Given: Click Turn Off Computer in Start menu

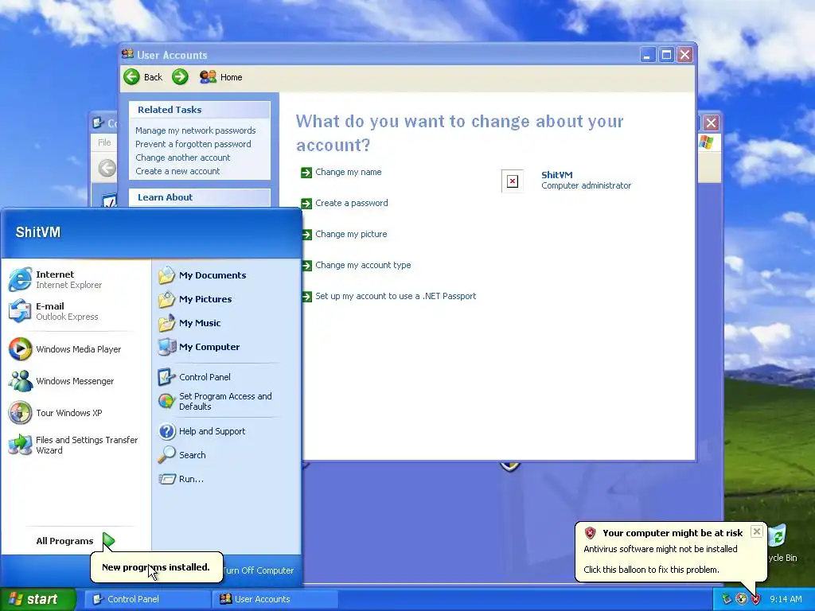Looking at the screenshot, I should (259, 570).
